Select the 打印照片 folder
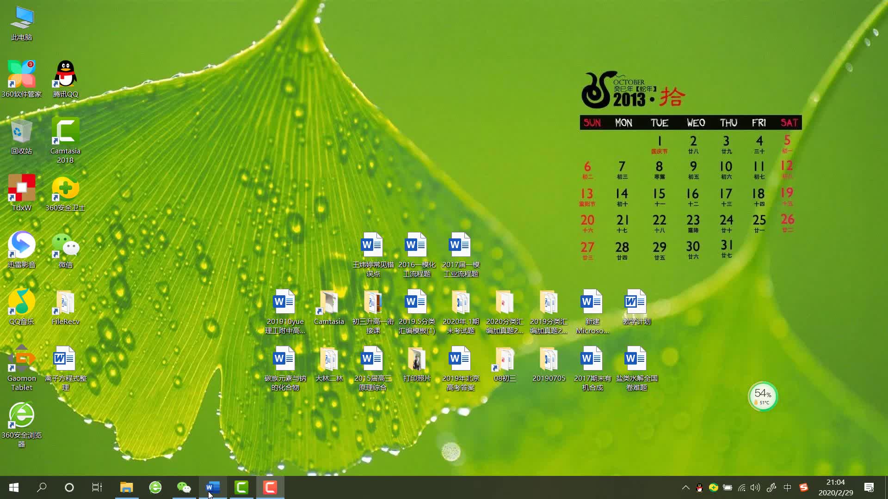Screen dimensions: 888x499 417,364
